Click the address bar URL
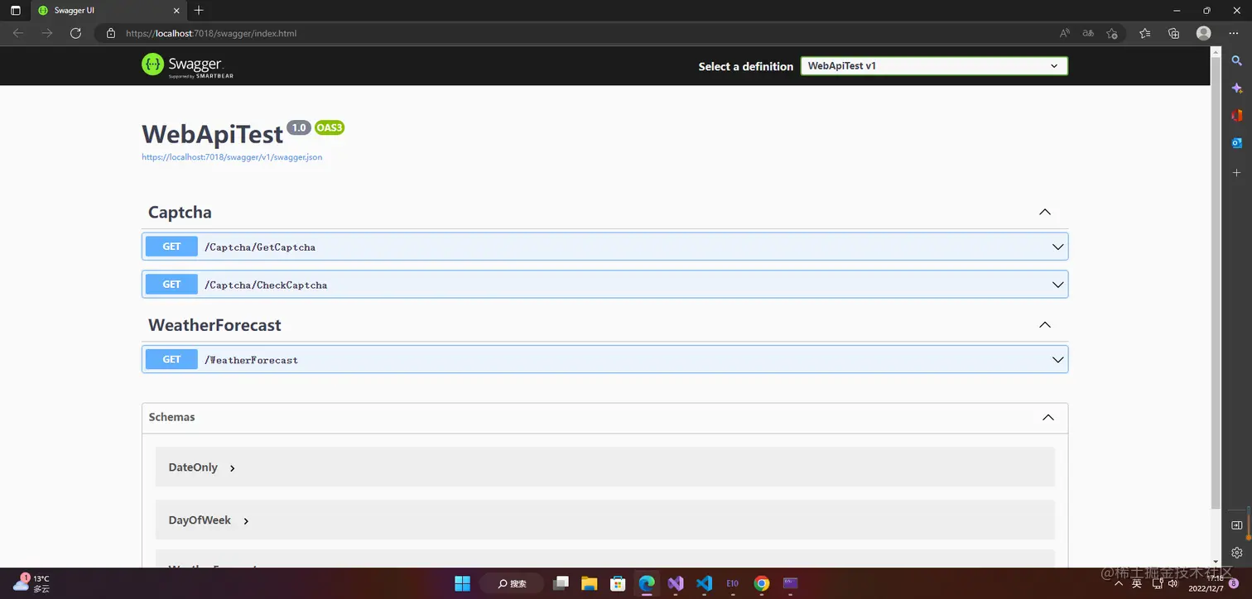Image resolution: width=1252 pixels, height=599 pixels. coord(211,34)
